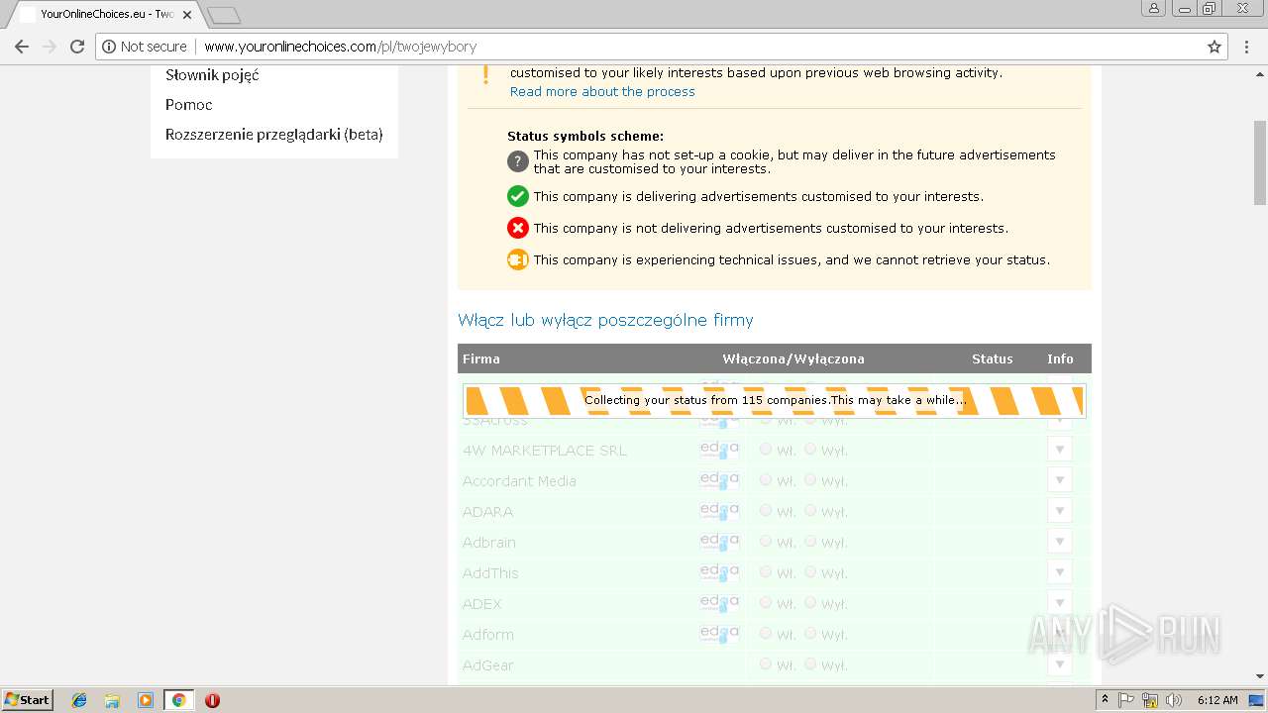Click the edaa badge in the AddThis row
1268x713 pixels.
coord(719,572)
